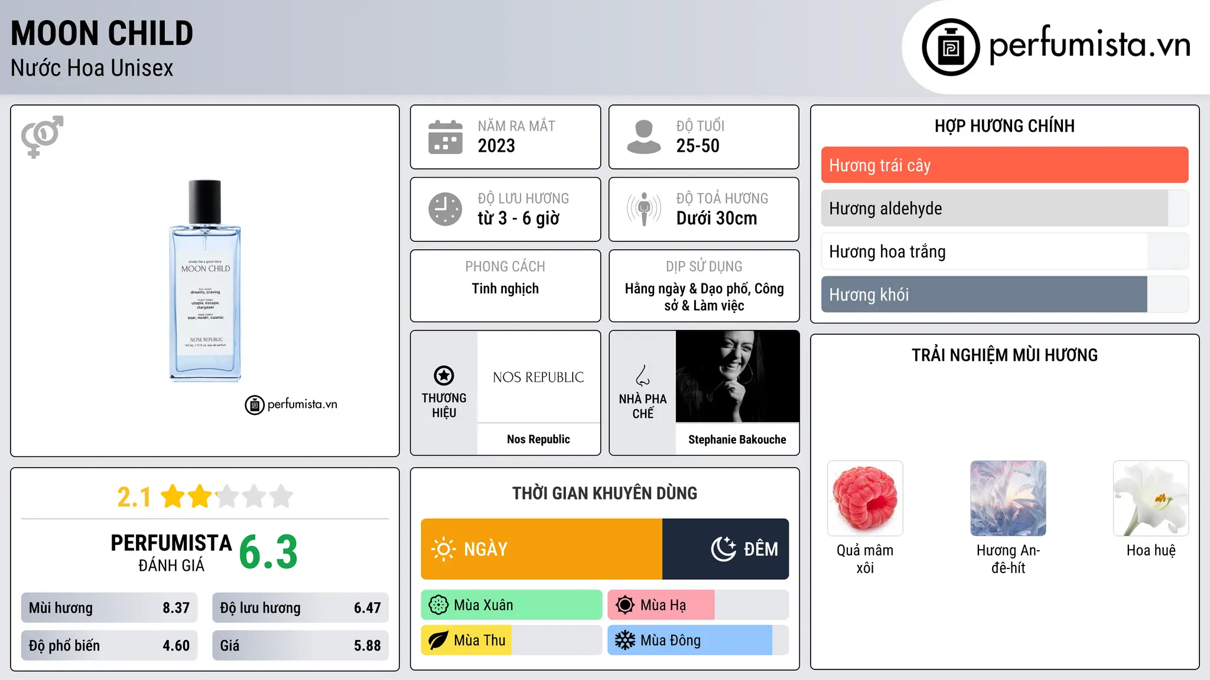Image resolution: width=1210 pixels, height=680 pixels.
Task: Click the unisex gender symbol icon
Action: tap(42, 136)
